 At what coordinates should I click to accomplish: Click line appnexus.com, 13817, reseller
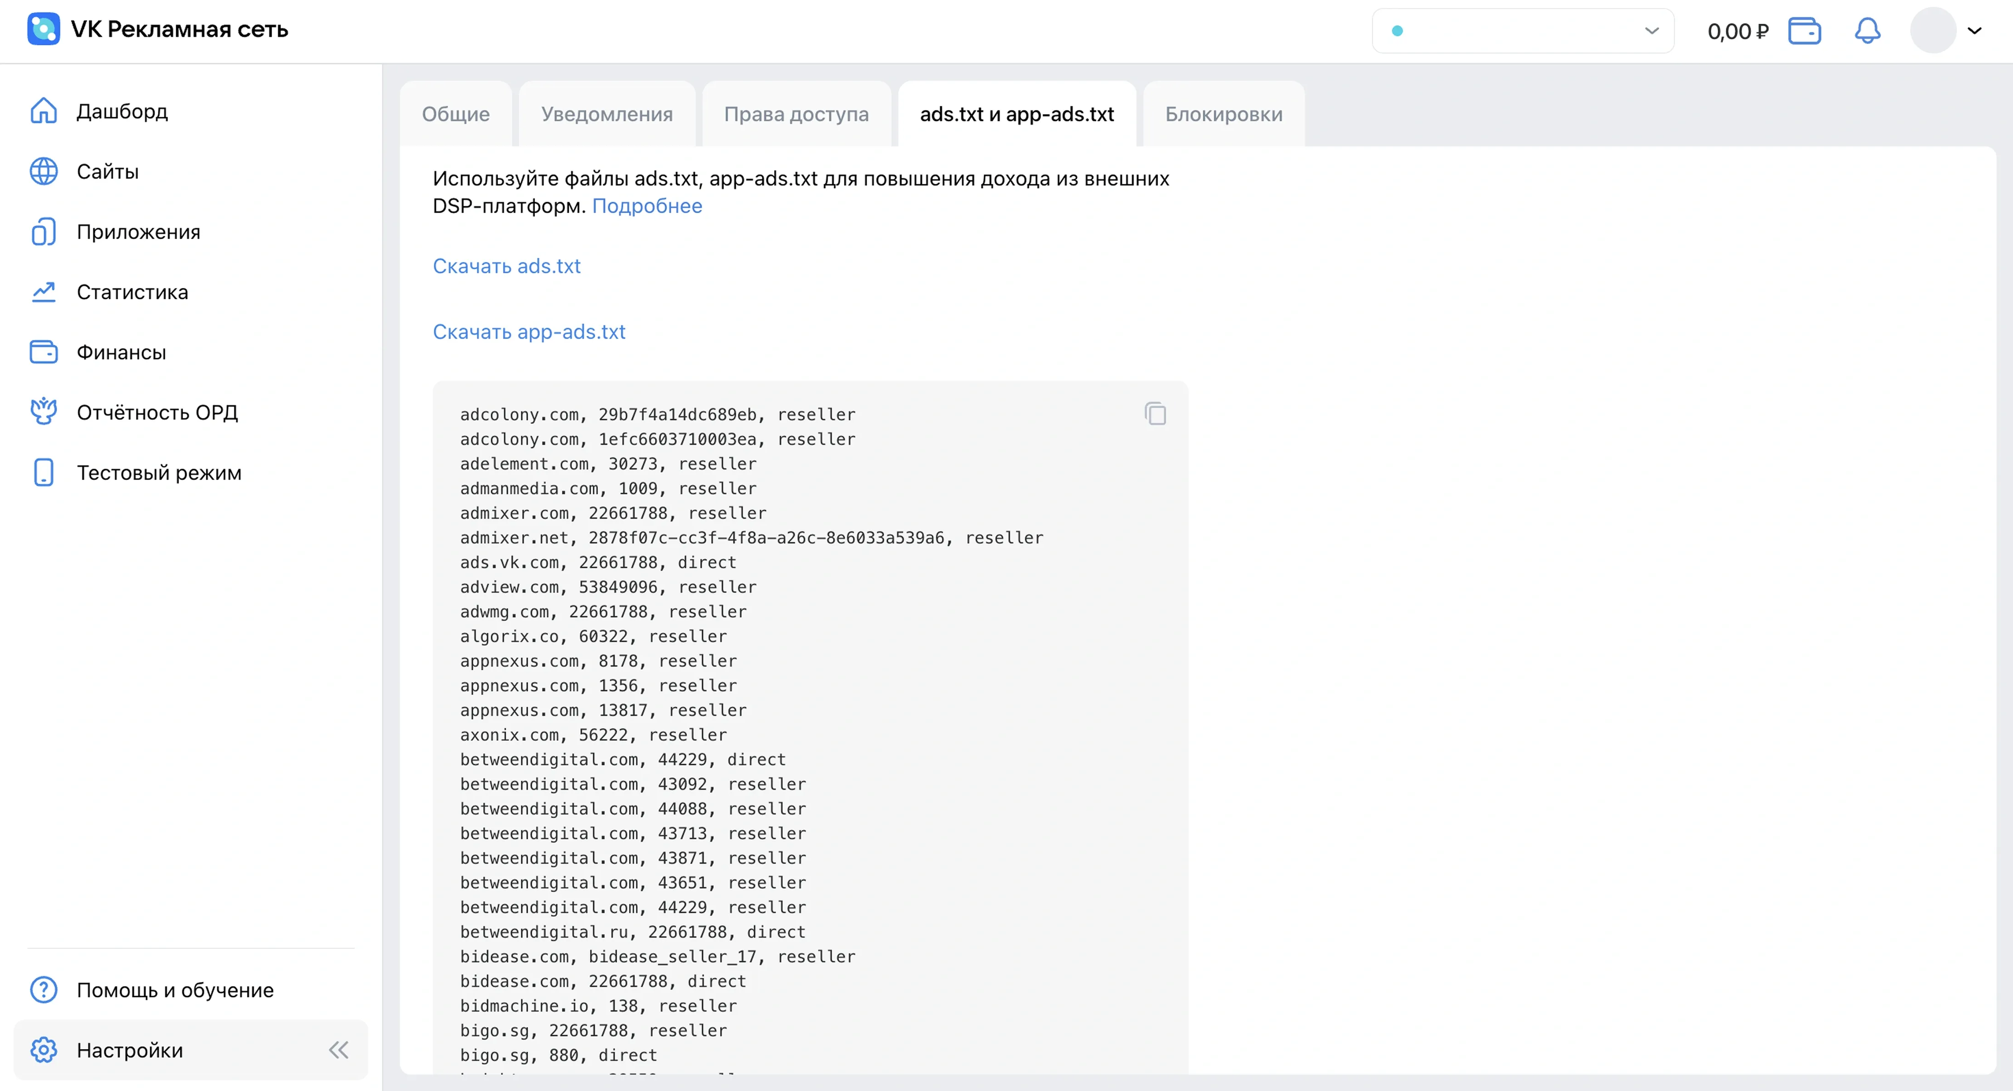point(603,710)
